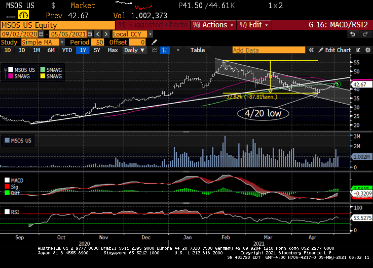Click white RSI legend swatch
This screenshot has height=268, width=373.
click(7, 211)
